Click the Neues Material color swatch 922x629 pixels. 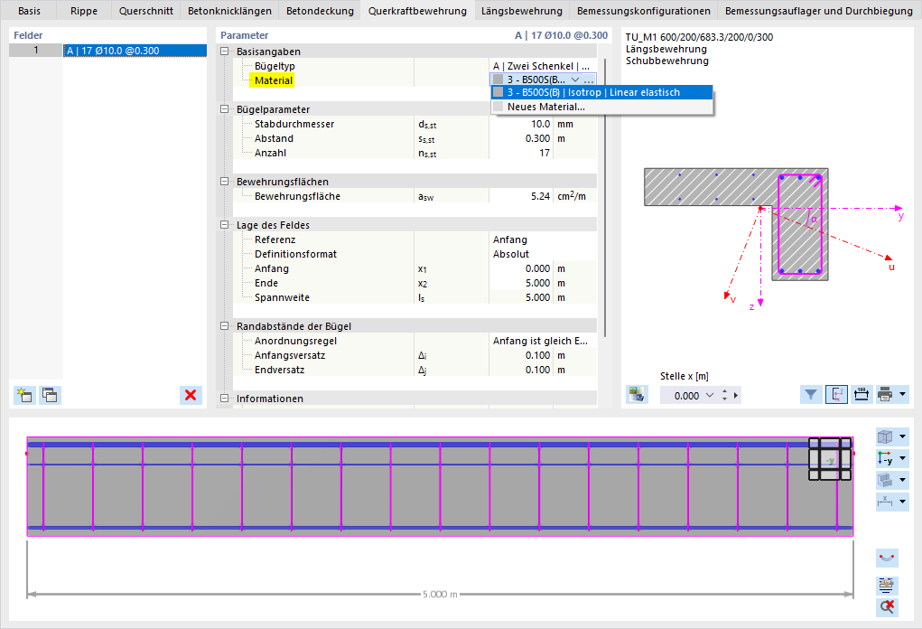[498, 107]
